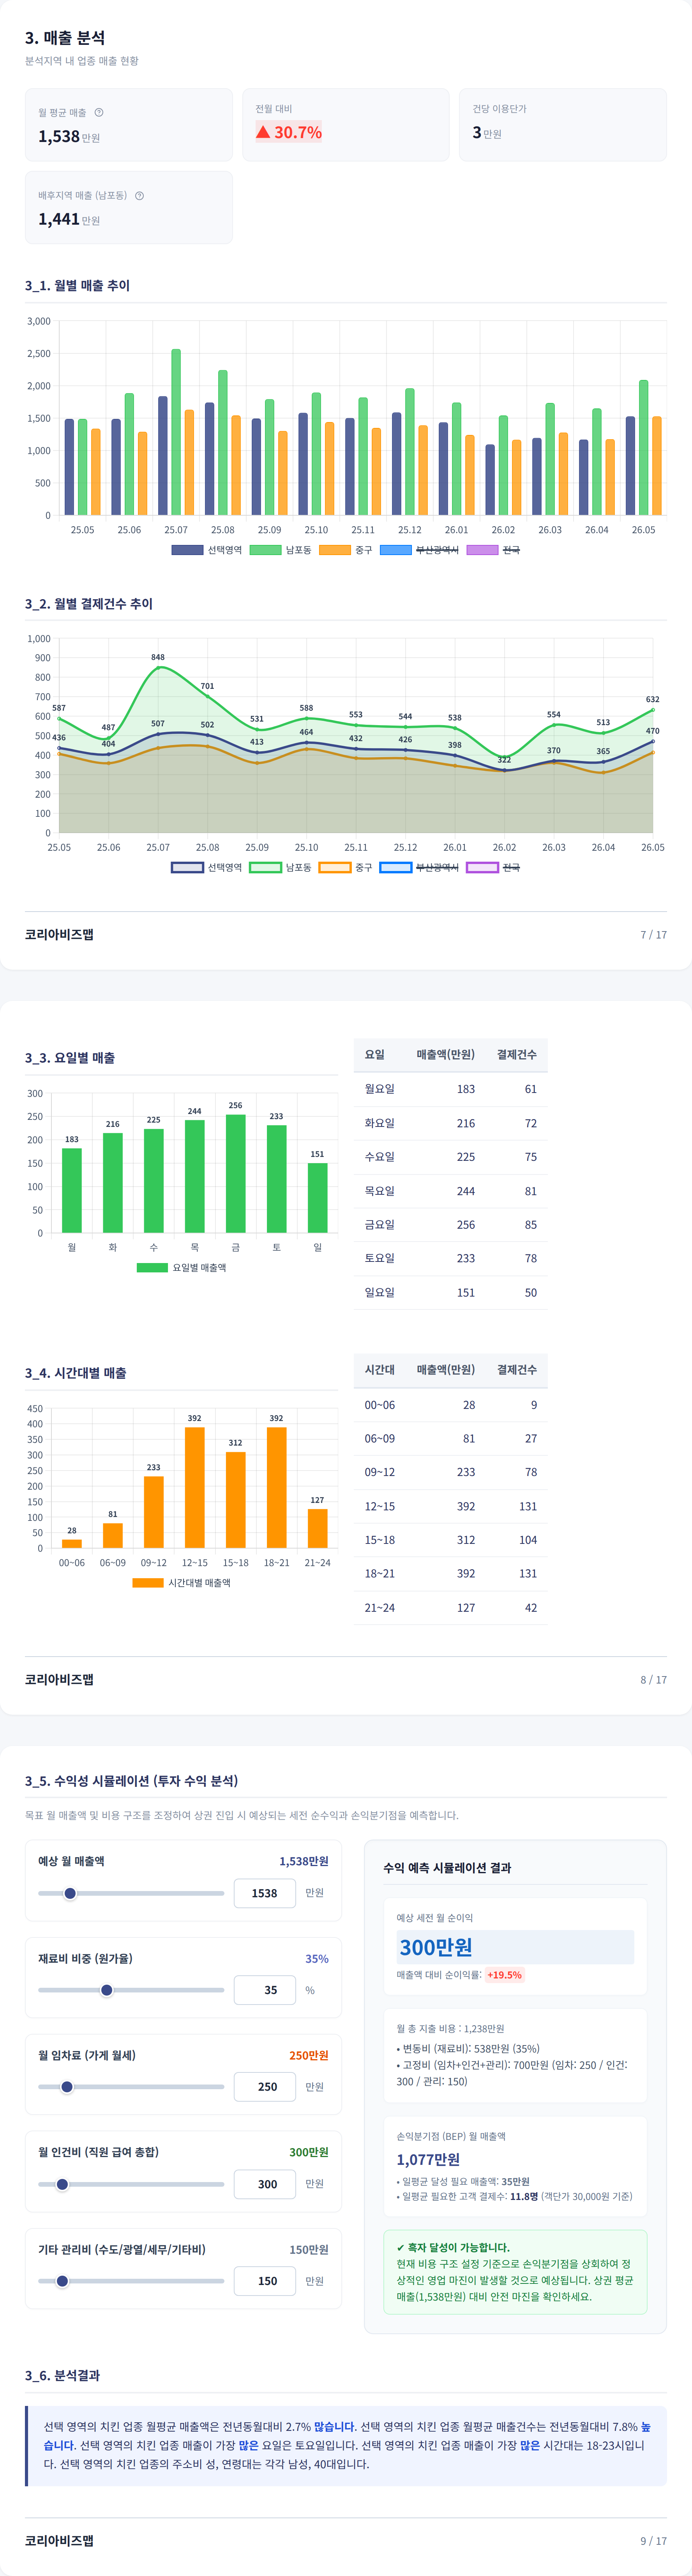Click the 예상 월 매출액 input showing 1538
Image resolution: width=692 pixels, height=2576 pixels.
(265, 1893)
